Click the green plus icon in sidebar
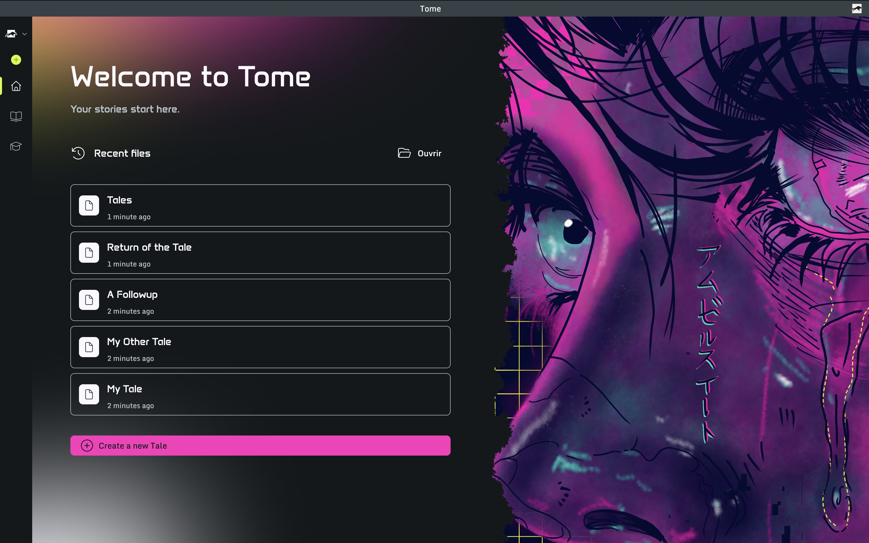This screenshot has width=869, height=543. 16,60
